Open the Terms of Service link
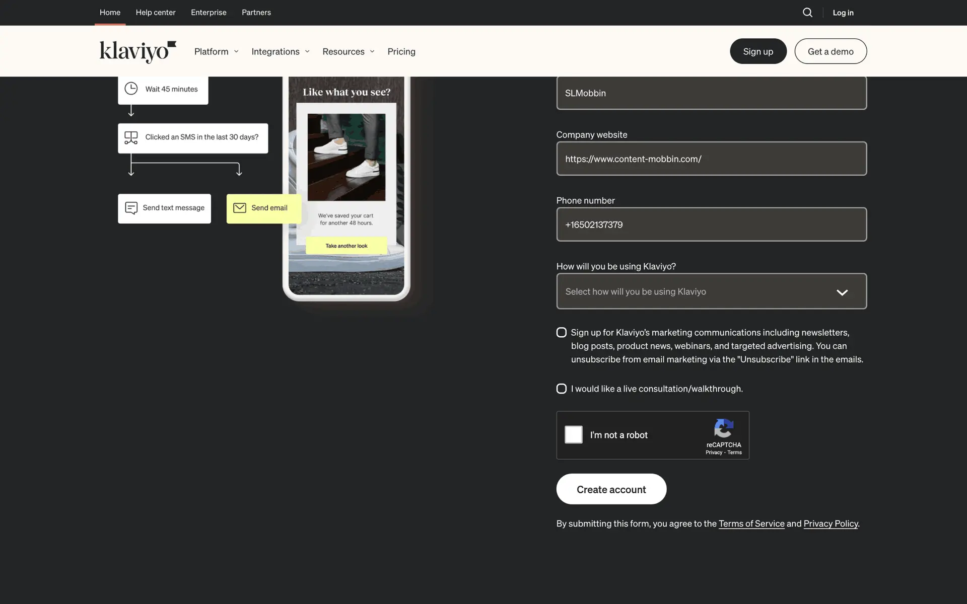 (x=751, y=523)
